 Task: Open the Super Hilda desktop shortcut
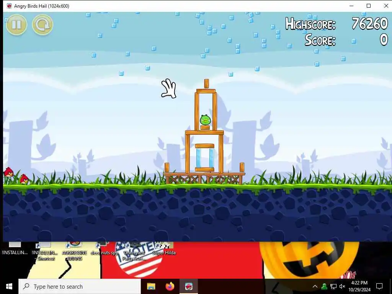pyautogui.click(x=164, y=249)
